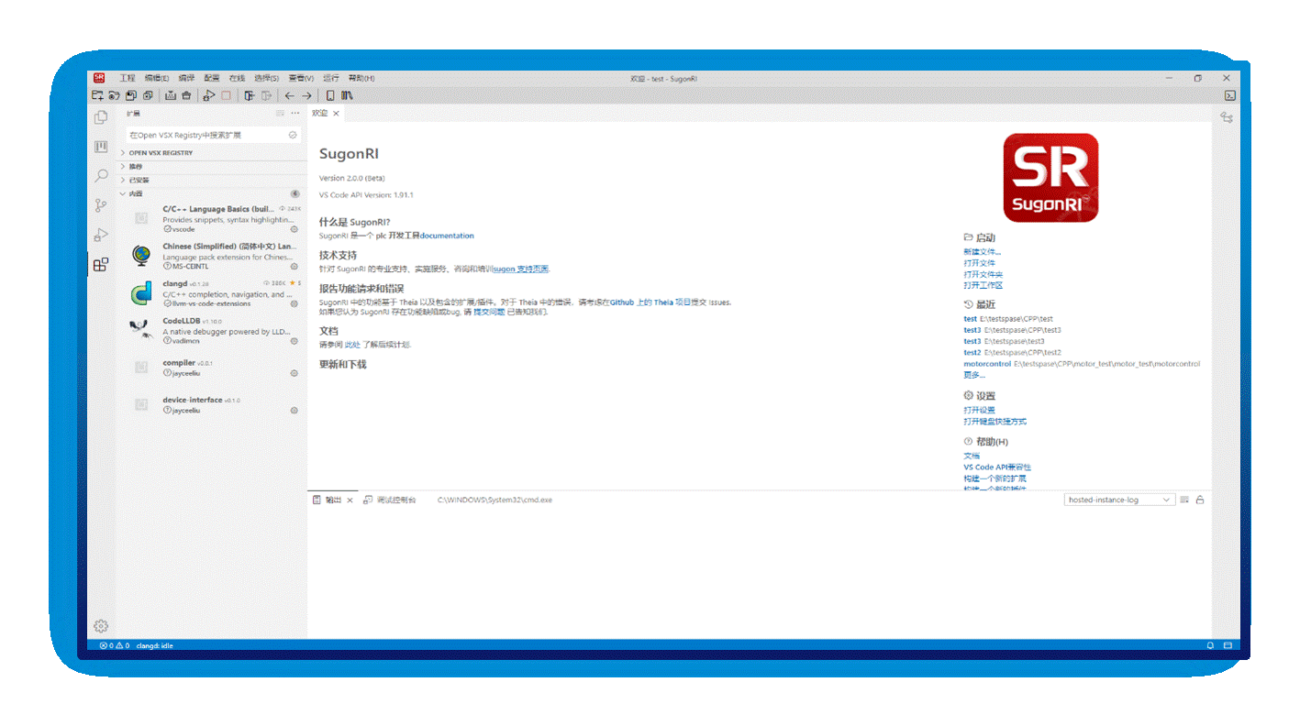
Task: Open the bottom-left settings gear
Action: [x=101, y=626]
